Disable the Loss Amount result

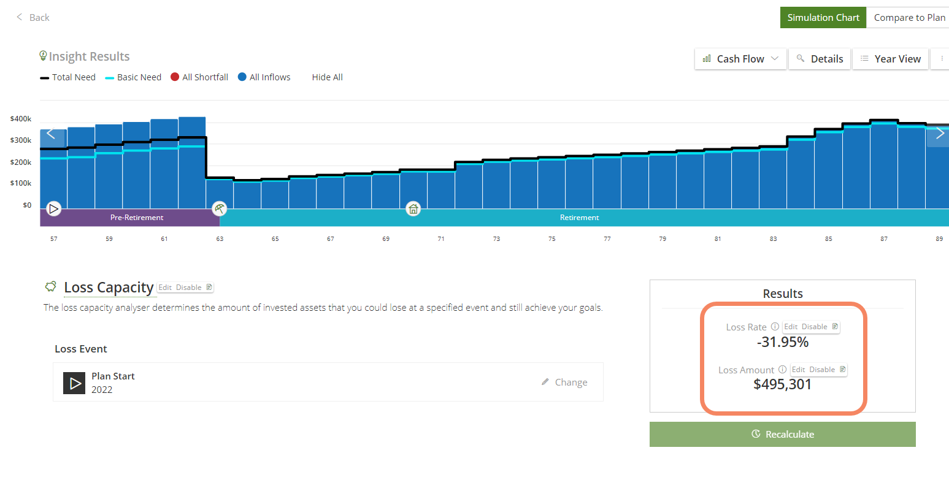[821, 370]
